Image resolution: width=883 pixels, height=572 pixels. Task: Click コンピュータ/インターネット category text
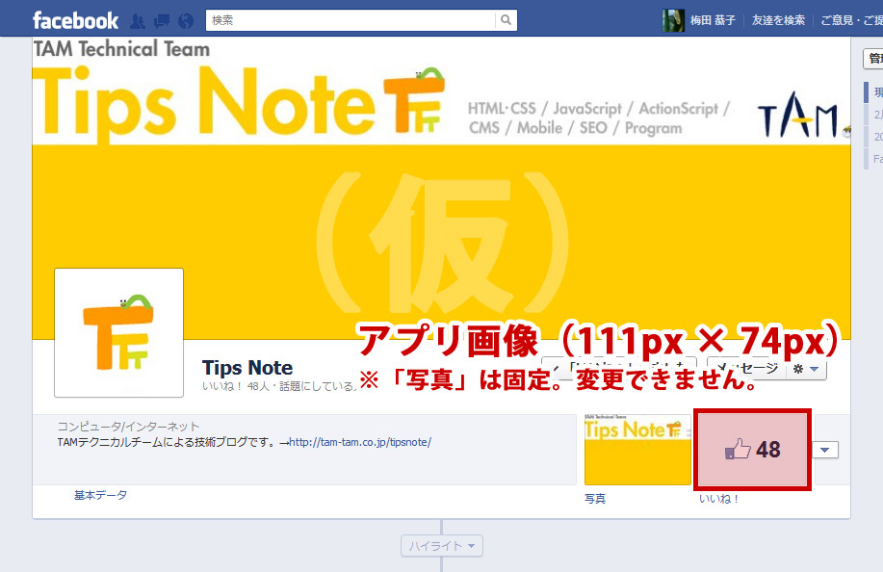pos(128,427)
